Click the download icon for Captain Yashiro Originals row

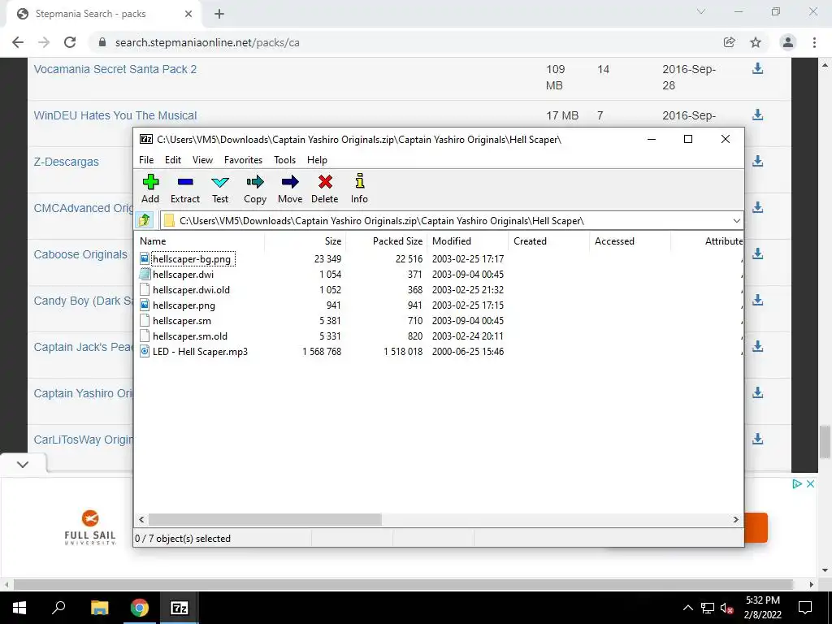tap(758, 392)
